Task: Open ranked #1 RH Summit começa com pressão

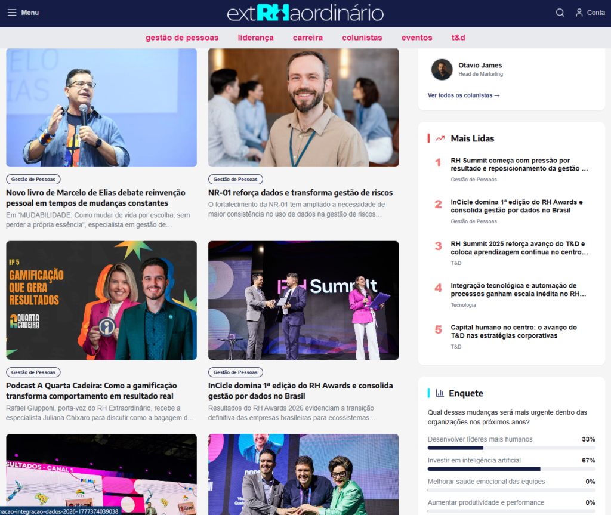Action: point(519,165)
